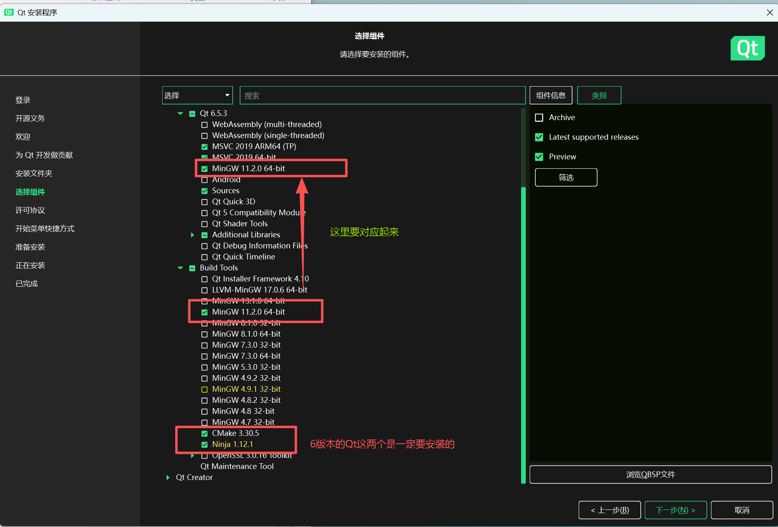Screen dimensions: 778x527
Task: Check Qt Shader Tools
Action: (x=205, y=224)
